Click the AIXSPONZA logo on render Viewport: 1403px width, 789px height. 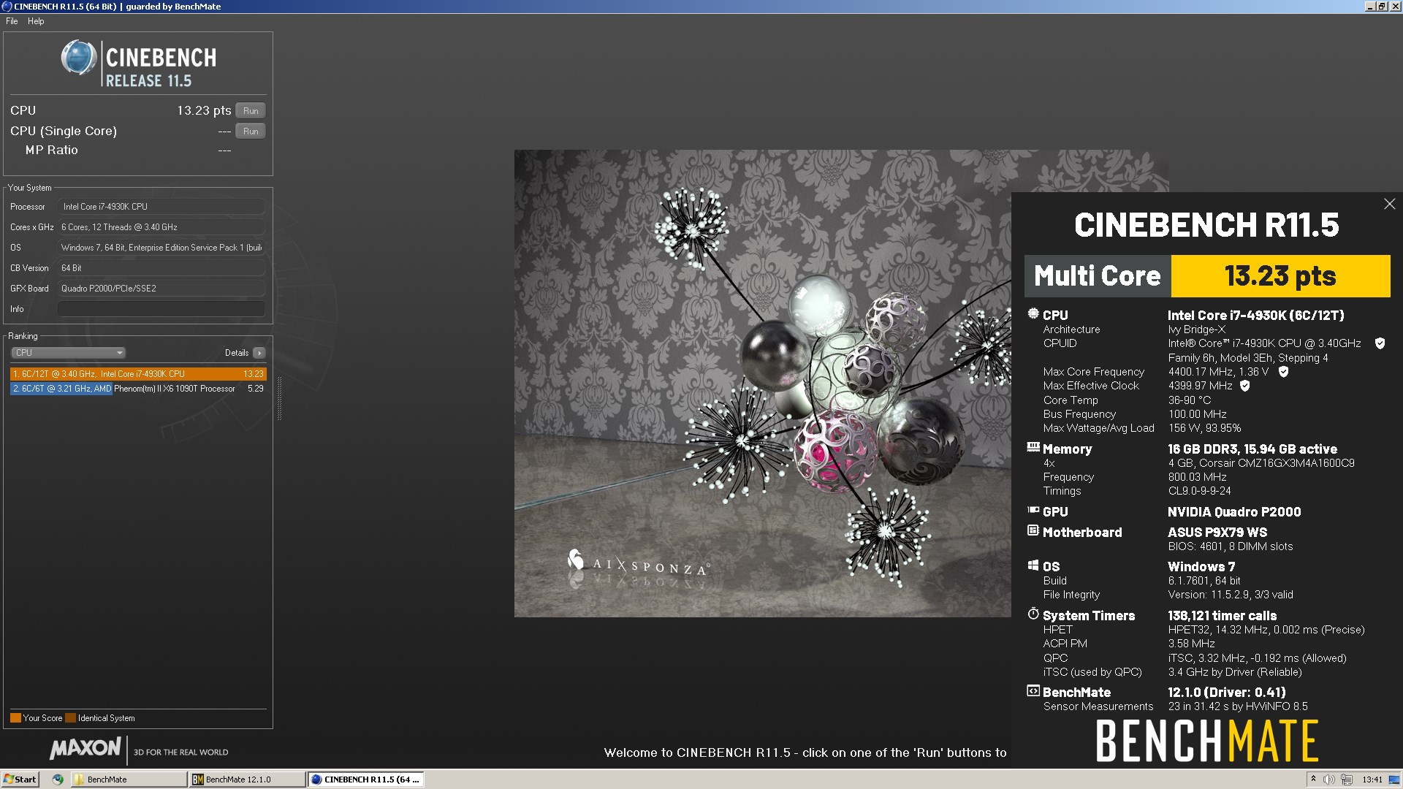pos(638,563)
